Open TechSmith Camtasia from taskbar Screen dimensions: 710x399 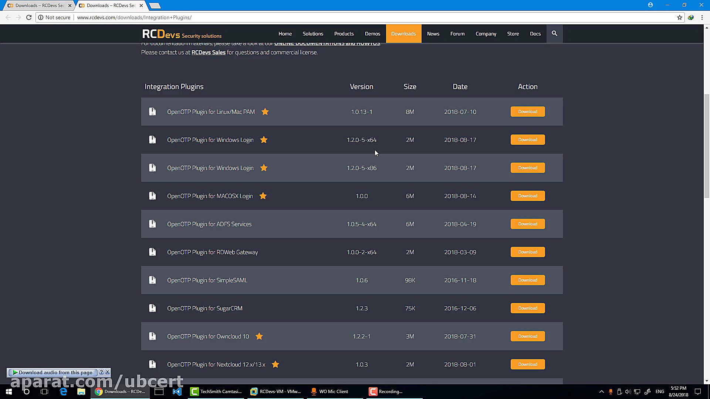coord(216,392)
